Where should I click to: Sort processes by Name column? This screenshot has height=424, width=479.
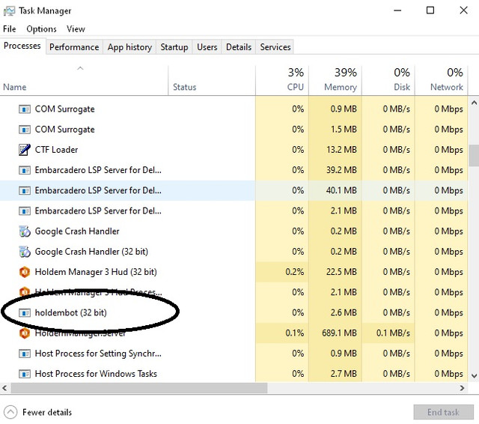click(84, 80)
